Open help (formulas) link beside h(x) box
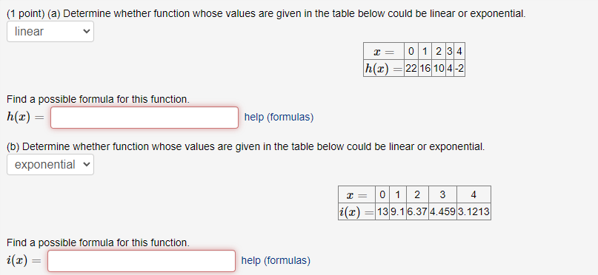This screenshot has height=275, width=598. coord(279,118)
